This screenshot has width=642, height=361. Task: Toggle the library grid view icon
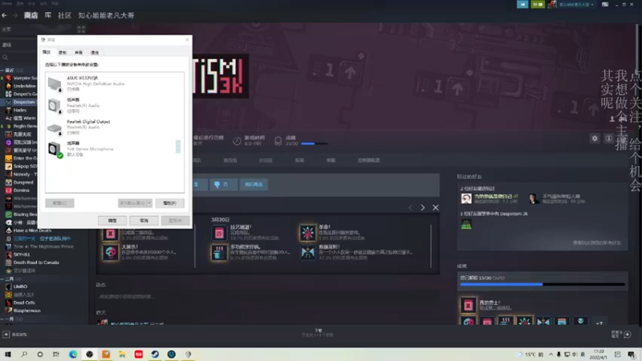[x=81, y=29]
